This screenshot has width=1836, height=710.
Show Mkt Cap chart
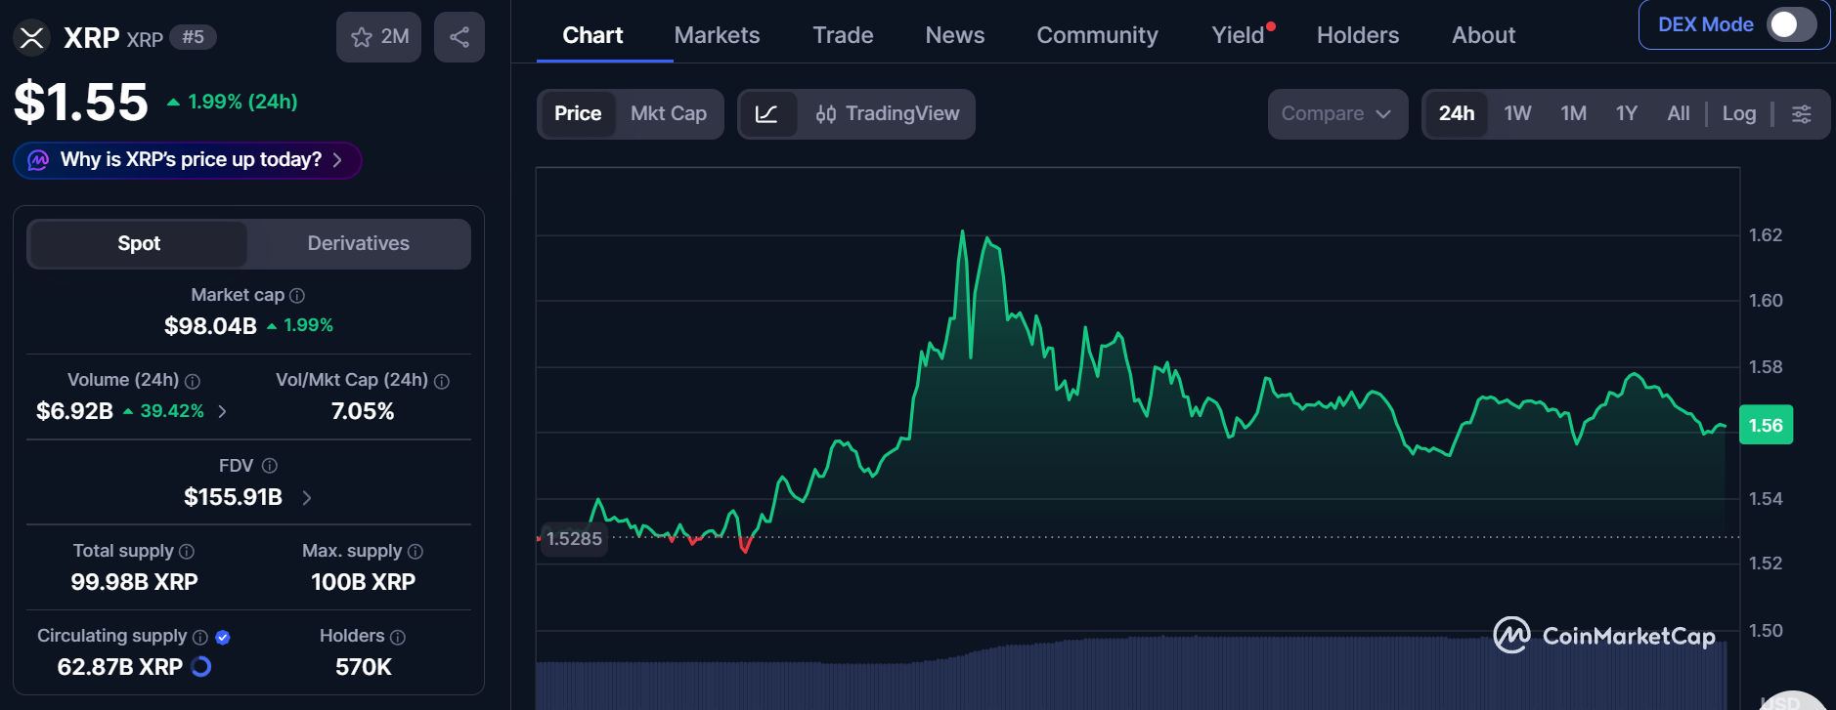(x=669, y=114)
